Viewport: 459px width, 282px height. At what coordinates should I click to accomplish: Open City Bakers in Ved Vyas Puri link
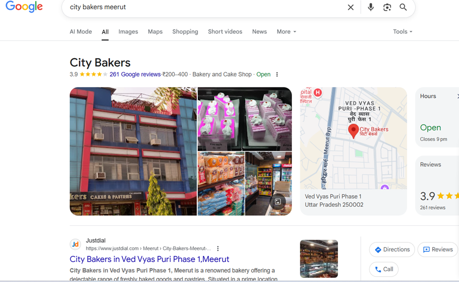point(149,259)
